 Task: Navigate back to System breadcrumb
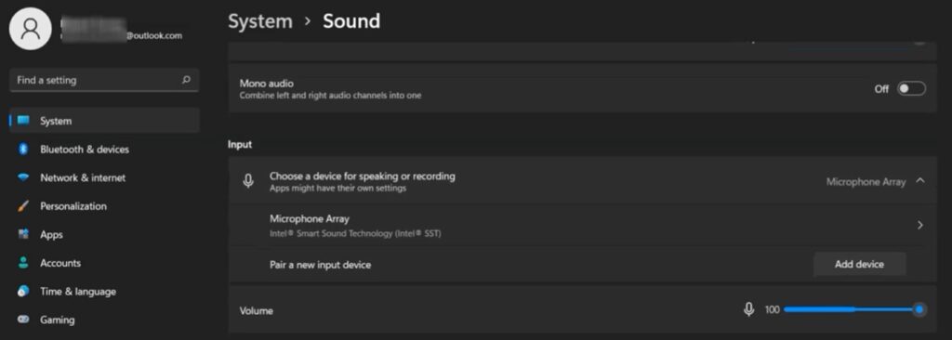(260, 21)
